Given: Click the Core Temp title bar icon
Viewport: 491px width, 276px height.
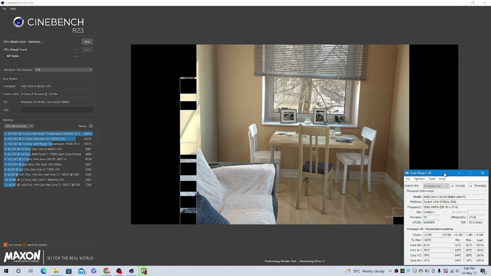Looking at the screenshot, I should point(407,173).
